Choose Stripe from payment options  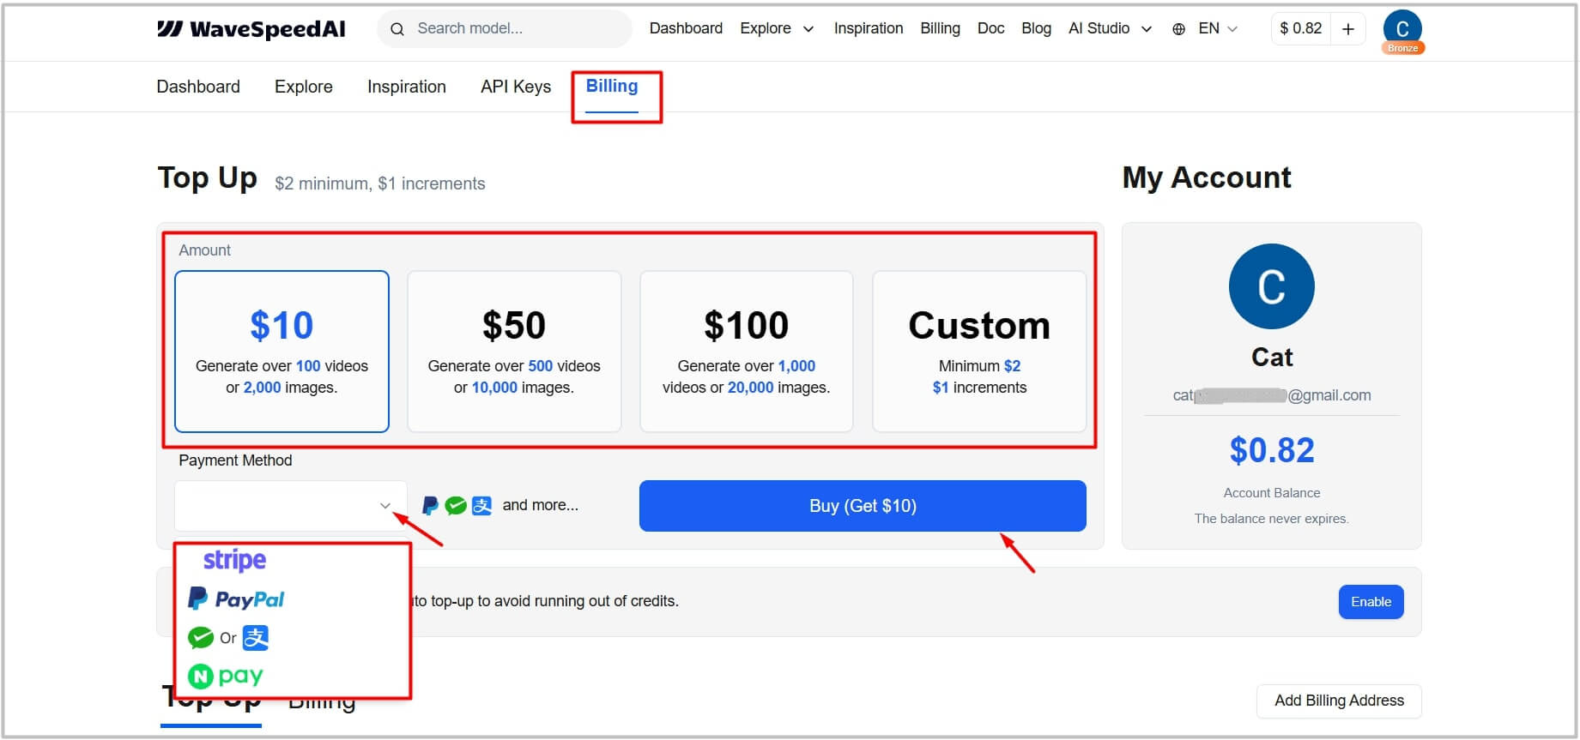point(234,560)
